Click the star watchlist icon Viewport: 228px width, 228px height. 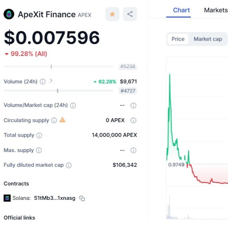pos(112,14)
